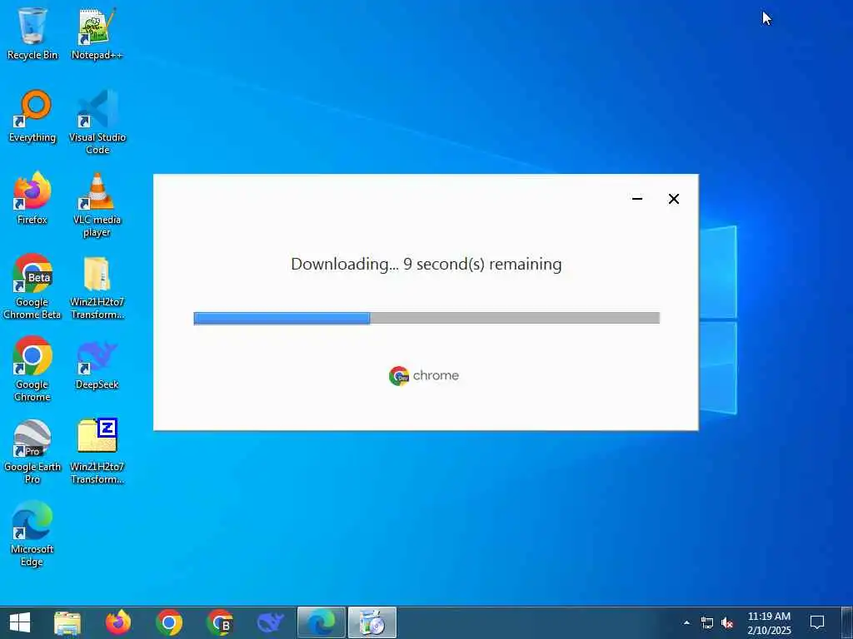This screenshot has height=639, width=853.
Task: Open DeepSeek from the taskbar
Action: 270,622
